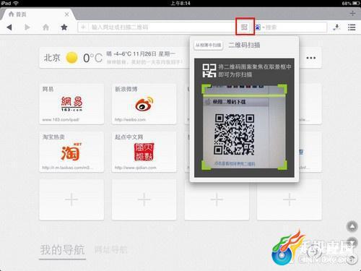Open the 起点中文网 shortcut tile
The image size is (361, 271).
pyautogui.click(x=144, y=152)
